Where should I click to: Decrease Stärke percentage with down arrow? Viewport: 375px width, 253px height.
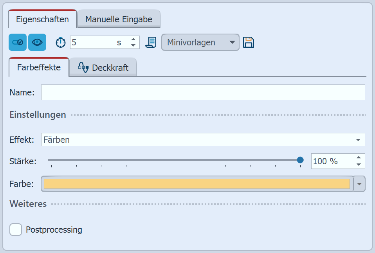[x=359, y=164]
